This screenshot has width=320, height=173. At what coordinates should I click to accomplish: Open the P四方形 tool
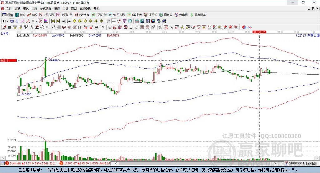pyautogui.click(x=47, y=15)
